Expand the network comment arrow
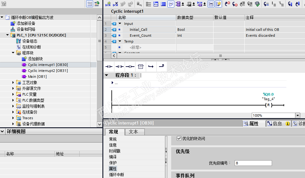 pos(112,83)
